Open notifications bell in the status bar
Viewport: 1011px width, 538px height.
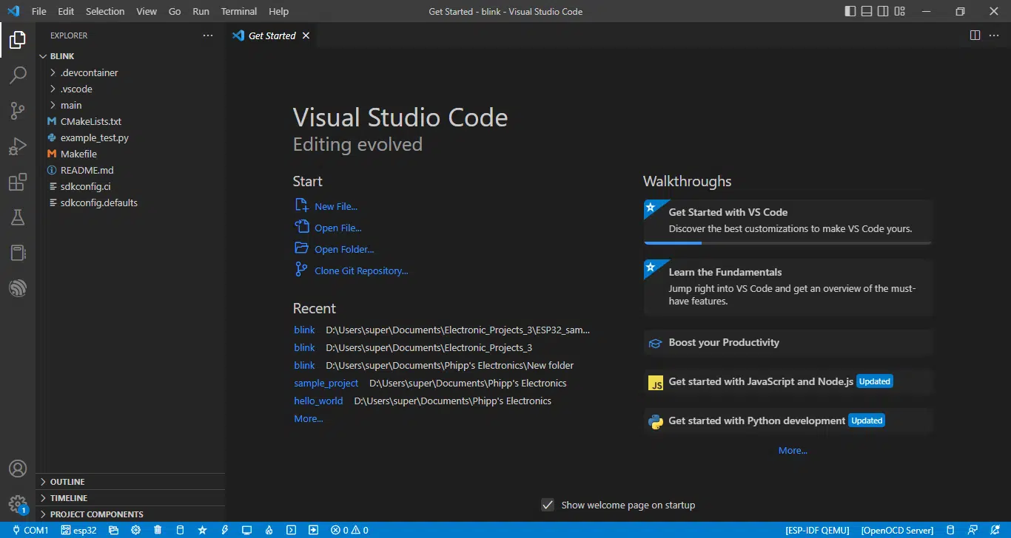994,530
